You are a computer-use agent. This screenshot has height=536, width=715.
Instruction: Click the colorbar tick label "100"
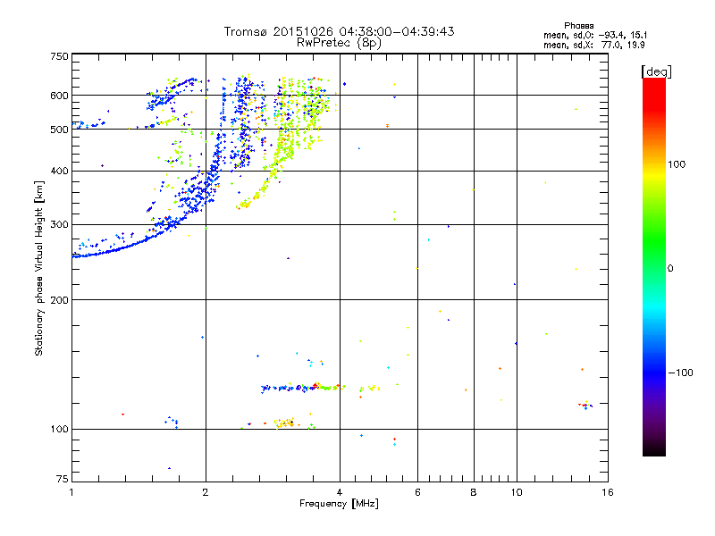coord(677,164)
